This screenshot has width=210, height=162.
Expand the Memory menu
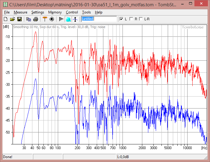click(55, 12)
